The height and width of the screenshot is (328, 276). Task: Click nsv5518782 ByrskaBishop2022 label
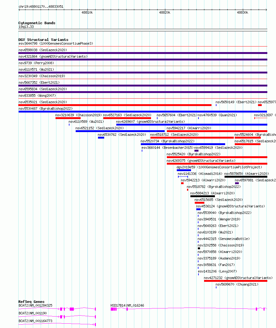(214, 186)
